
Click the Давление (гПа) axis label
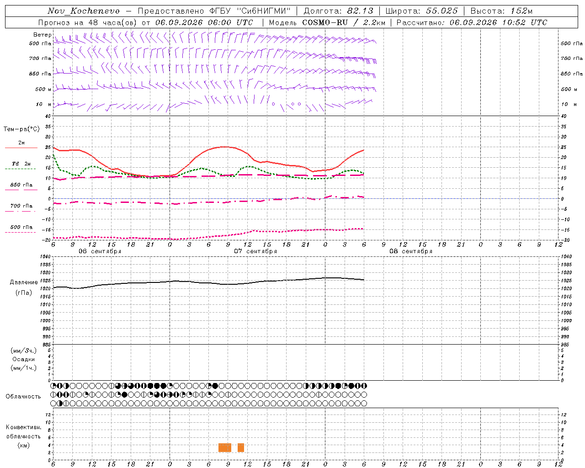pyautogui.click(x=24, y=287)
